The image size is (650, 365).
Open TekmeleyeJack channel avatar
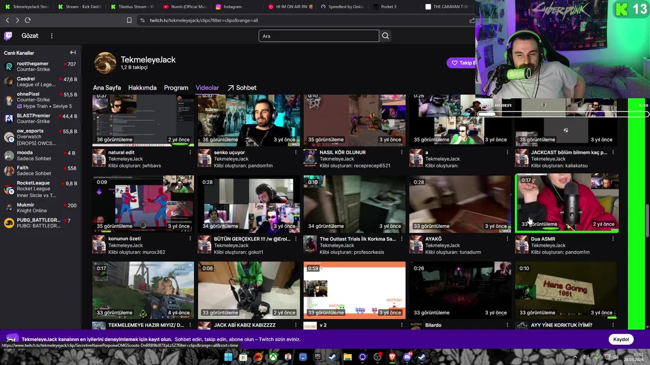105,63
